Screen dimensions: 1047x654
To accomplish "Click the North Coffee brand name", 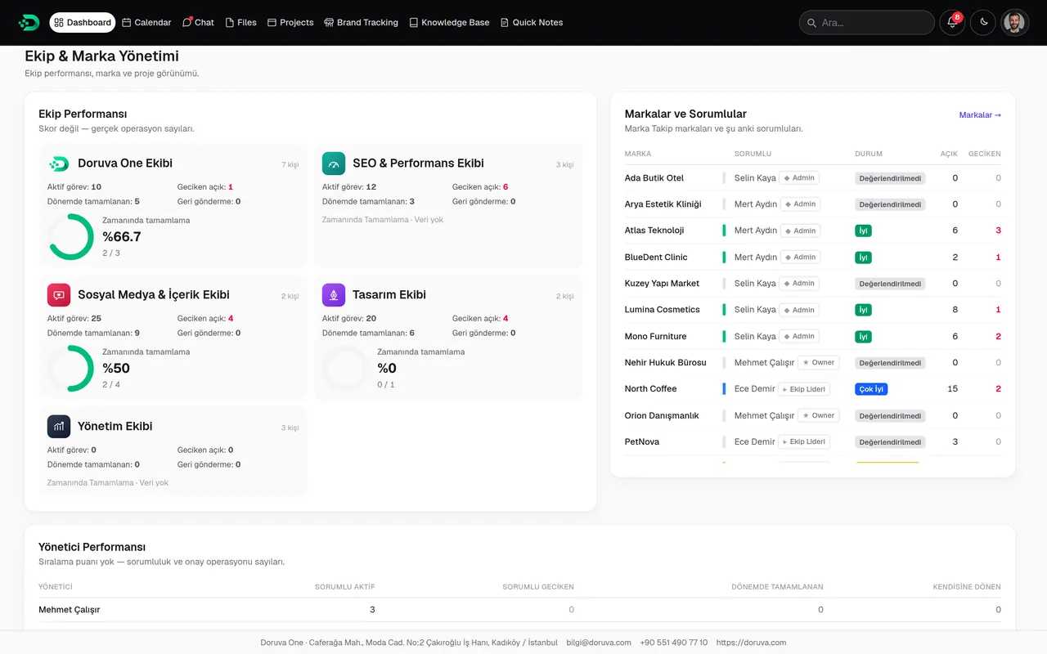I will (x=650, y=389).
